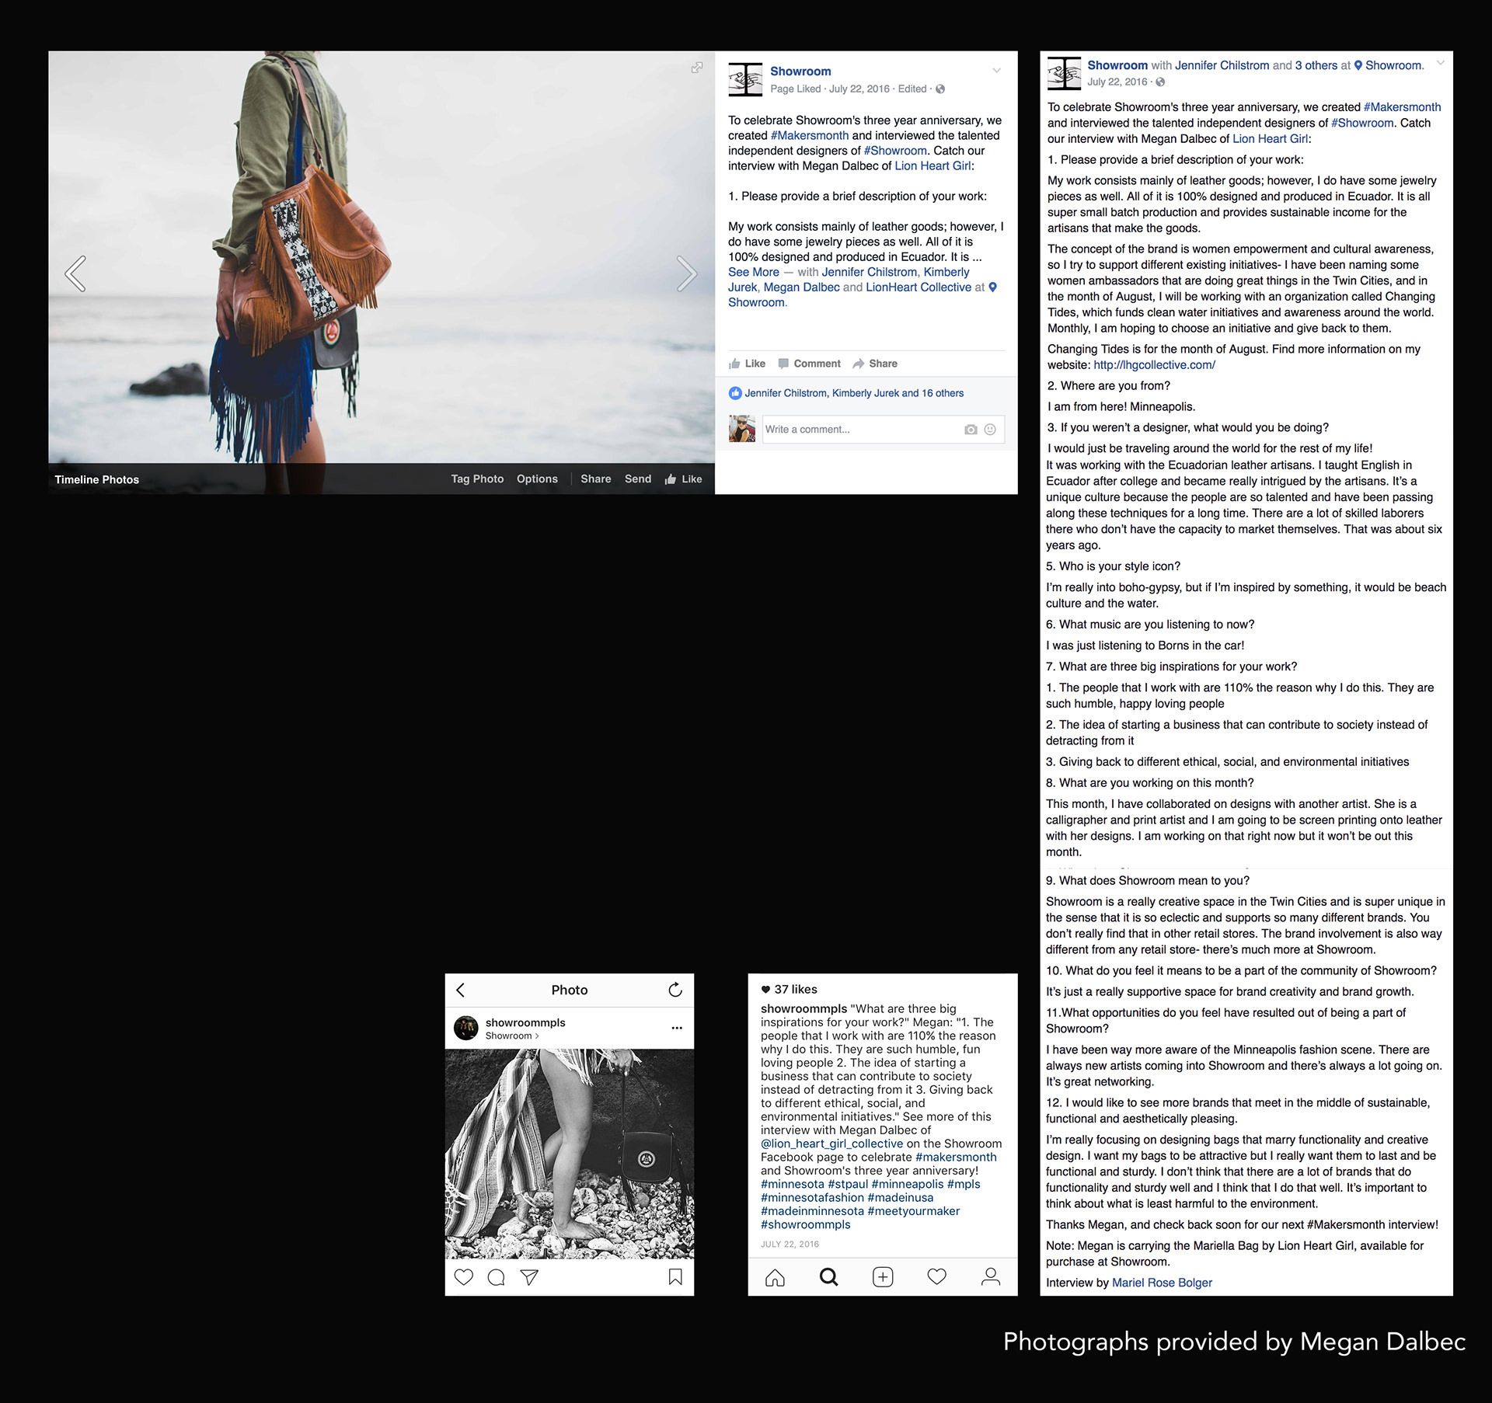This screenshot has height=1403, width=1492.
Task: Click 3 others link in post header
Action: [1316, 65]
